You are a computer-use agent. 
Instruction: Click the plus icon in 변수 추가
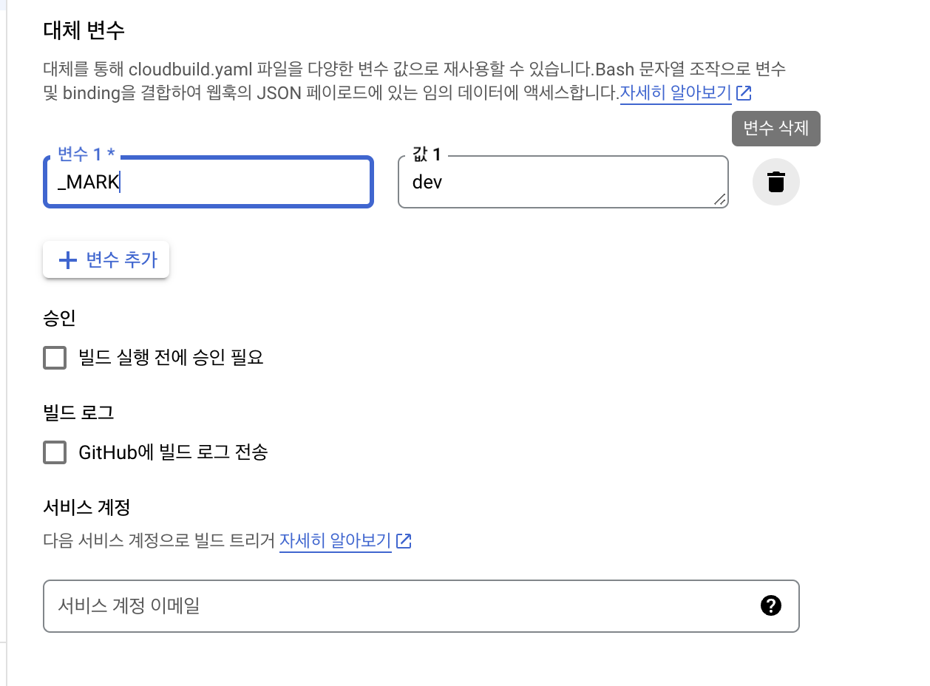[x=67, y=260]
